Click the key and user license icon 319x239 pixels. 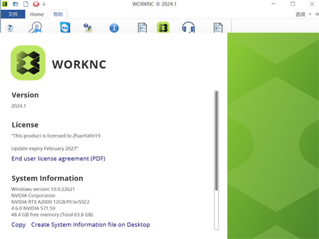(x=36, y=27)
